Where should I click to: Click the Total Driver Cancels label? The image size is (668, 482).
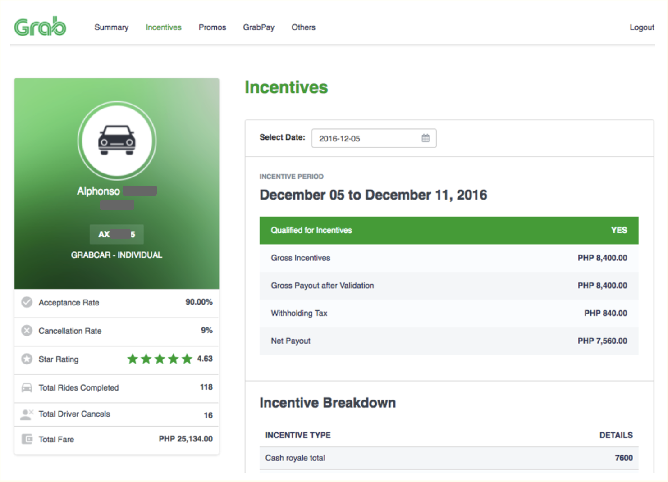click(74, 414)
